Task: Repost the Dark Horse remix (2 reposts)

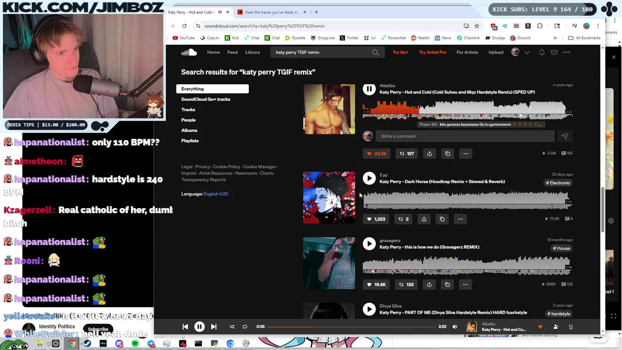Action: 403,219
